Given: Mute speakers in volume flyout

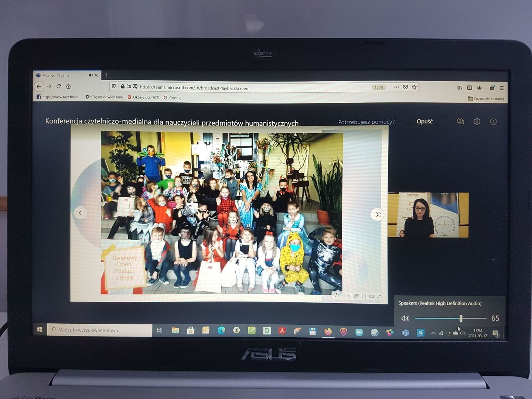Looking at the screenshot, I should pos(405,318).
